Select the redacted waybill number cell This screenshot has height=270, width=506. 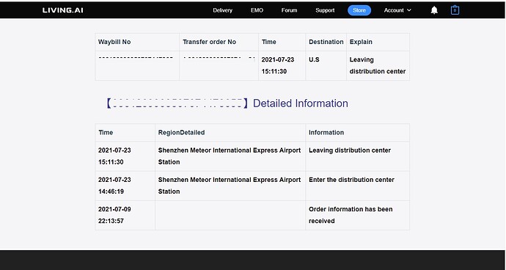point(137,65)
